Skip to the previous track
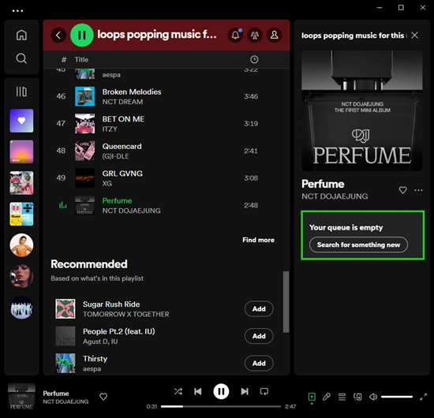Screen dimensions: 434x418 (197, 391)
